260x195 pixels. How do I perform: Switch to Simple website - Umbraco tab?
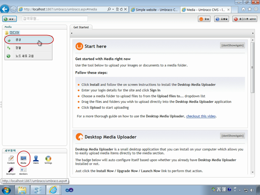(x=155, y=10)
